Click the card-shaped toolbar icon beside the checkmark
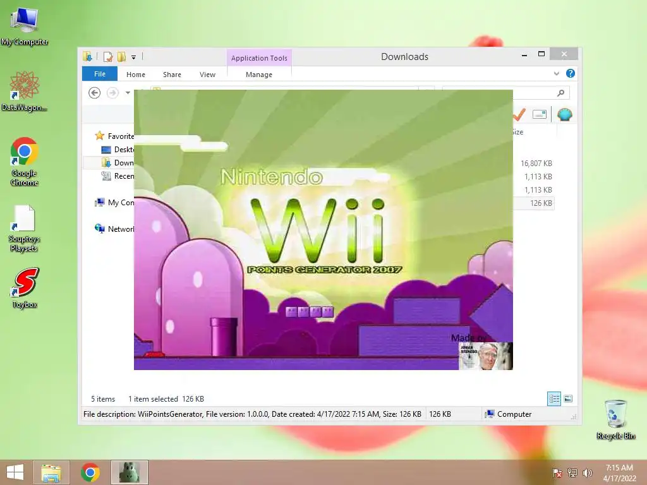This screenshot has height=485, width=647. [x=540, y=114]
